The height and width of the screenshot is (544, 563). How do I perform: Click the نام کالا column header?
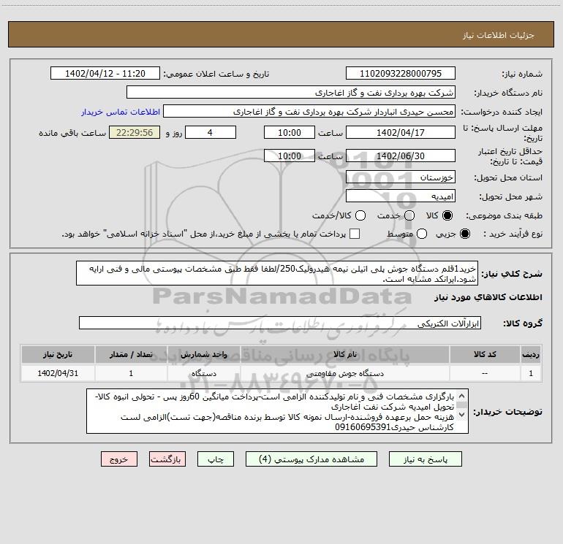[344, 354]
